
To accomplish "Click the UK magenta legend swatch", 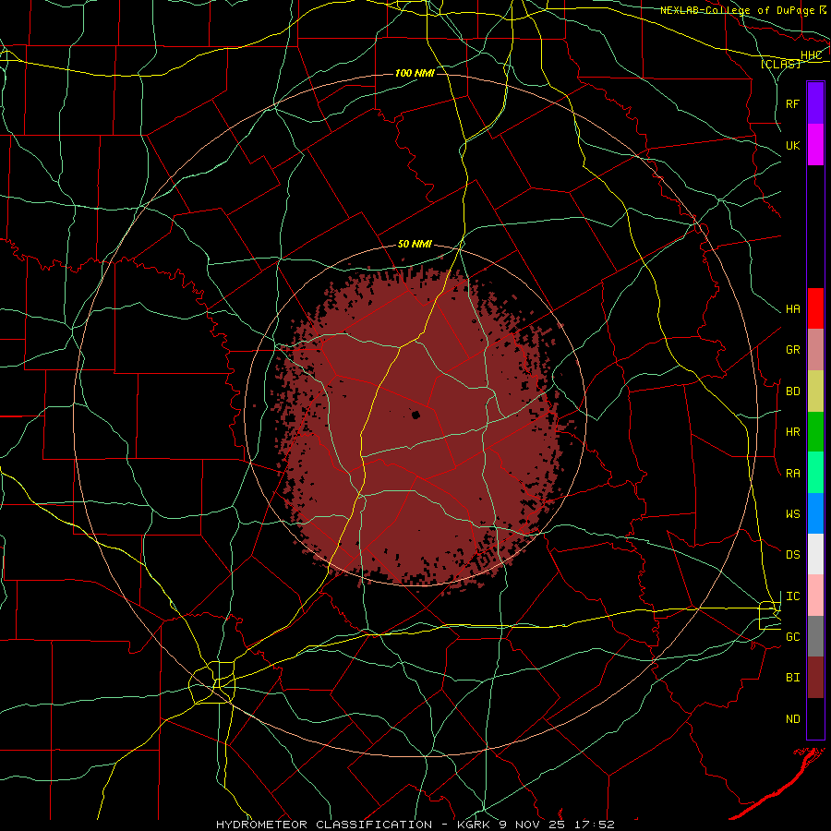I will (815, 145).
